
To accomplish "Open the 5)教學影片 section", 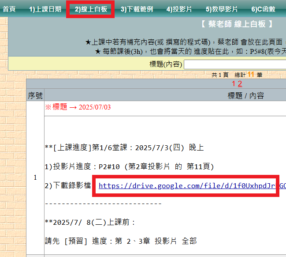I will 221,9.
